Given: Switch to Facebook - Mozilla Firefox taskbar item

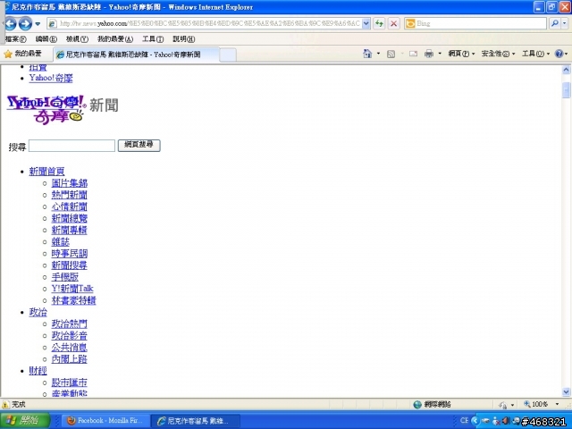Looking at the screenshot, I should (105, 421).
